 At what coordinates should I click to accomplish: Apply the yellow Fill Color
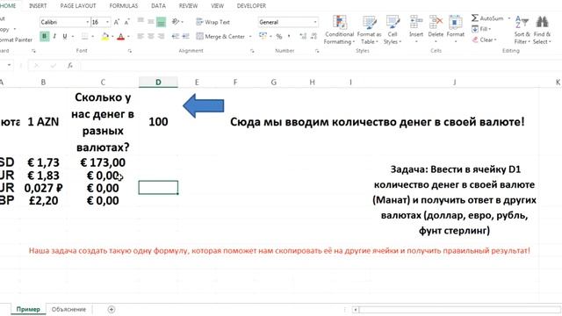pos(105,36)
